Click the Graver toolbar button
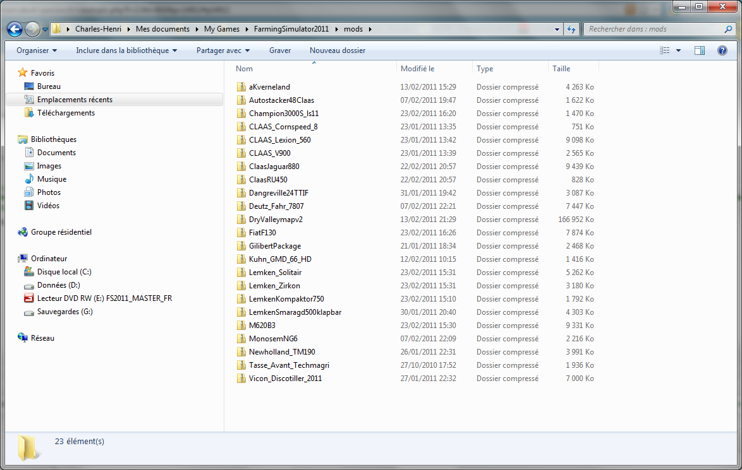Image resolution: width=742 pixels, height=470 pixels. pos(280,50)
